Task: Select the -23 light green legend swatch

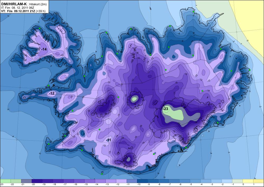Action: point(5,181)
